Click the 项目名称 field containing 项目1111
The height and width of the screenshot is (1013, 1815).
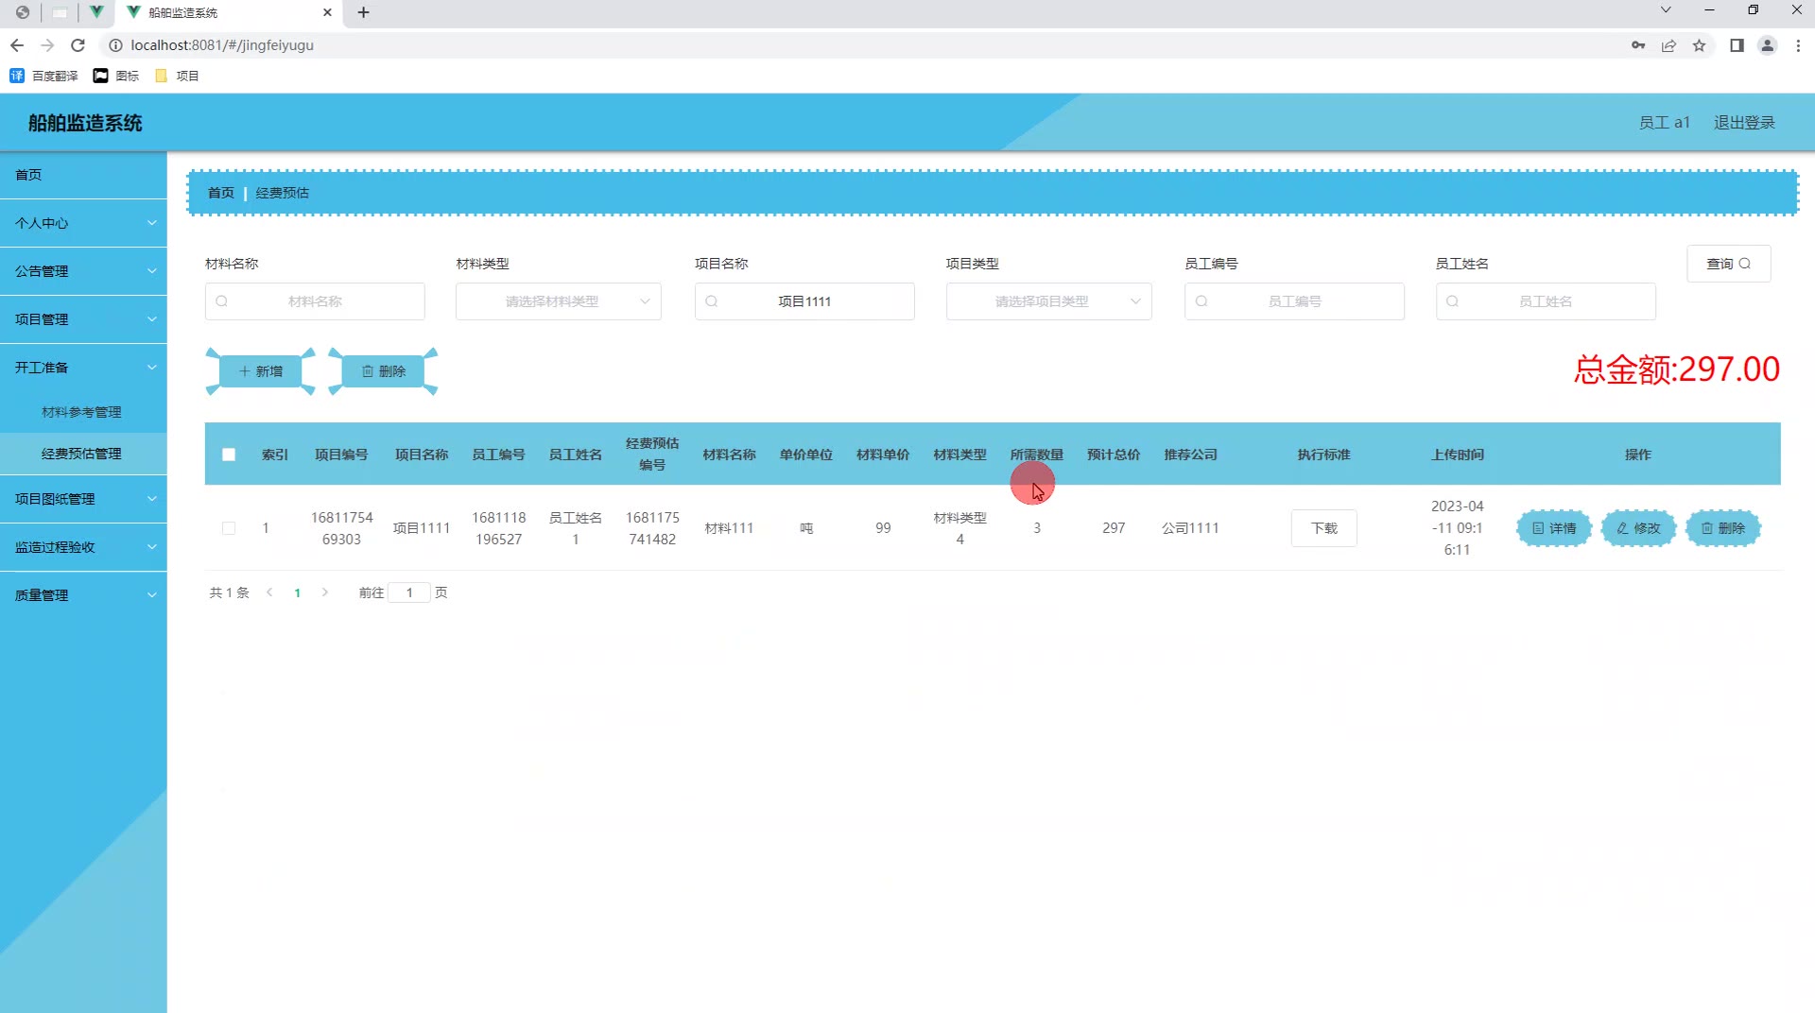pyautogui.click(x=804, y=301)
